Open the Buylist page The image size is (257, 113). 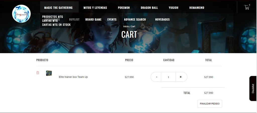(x=74, y=19)
